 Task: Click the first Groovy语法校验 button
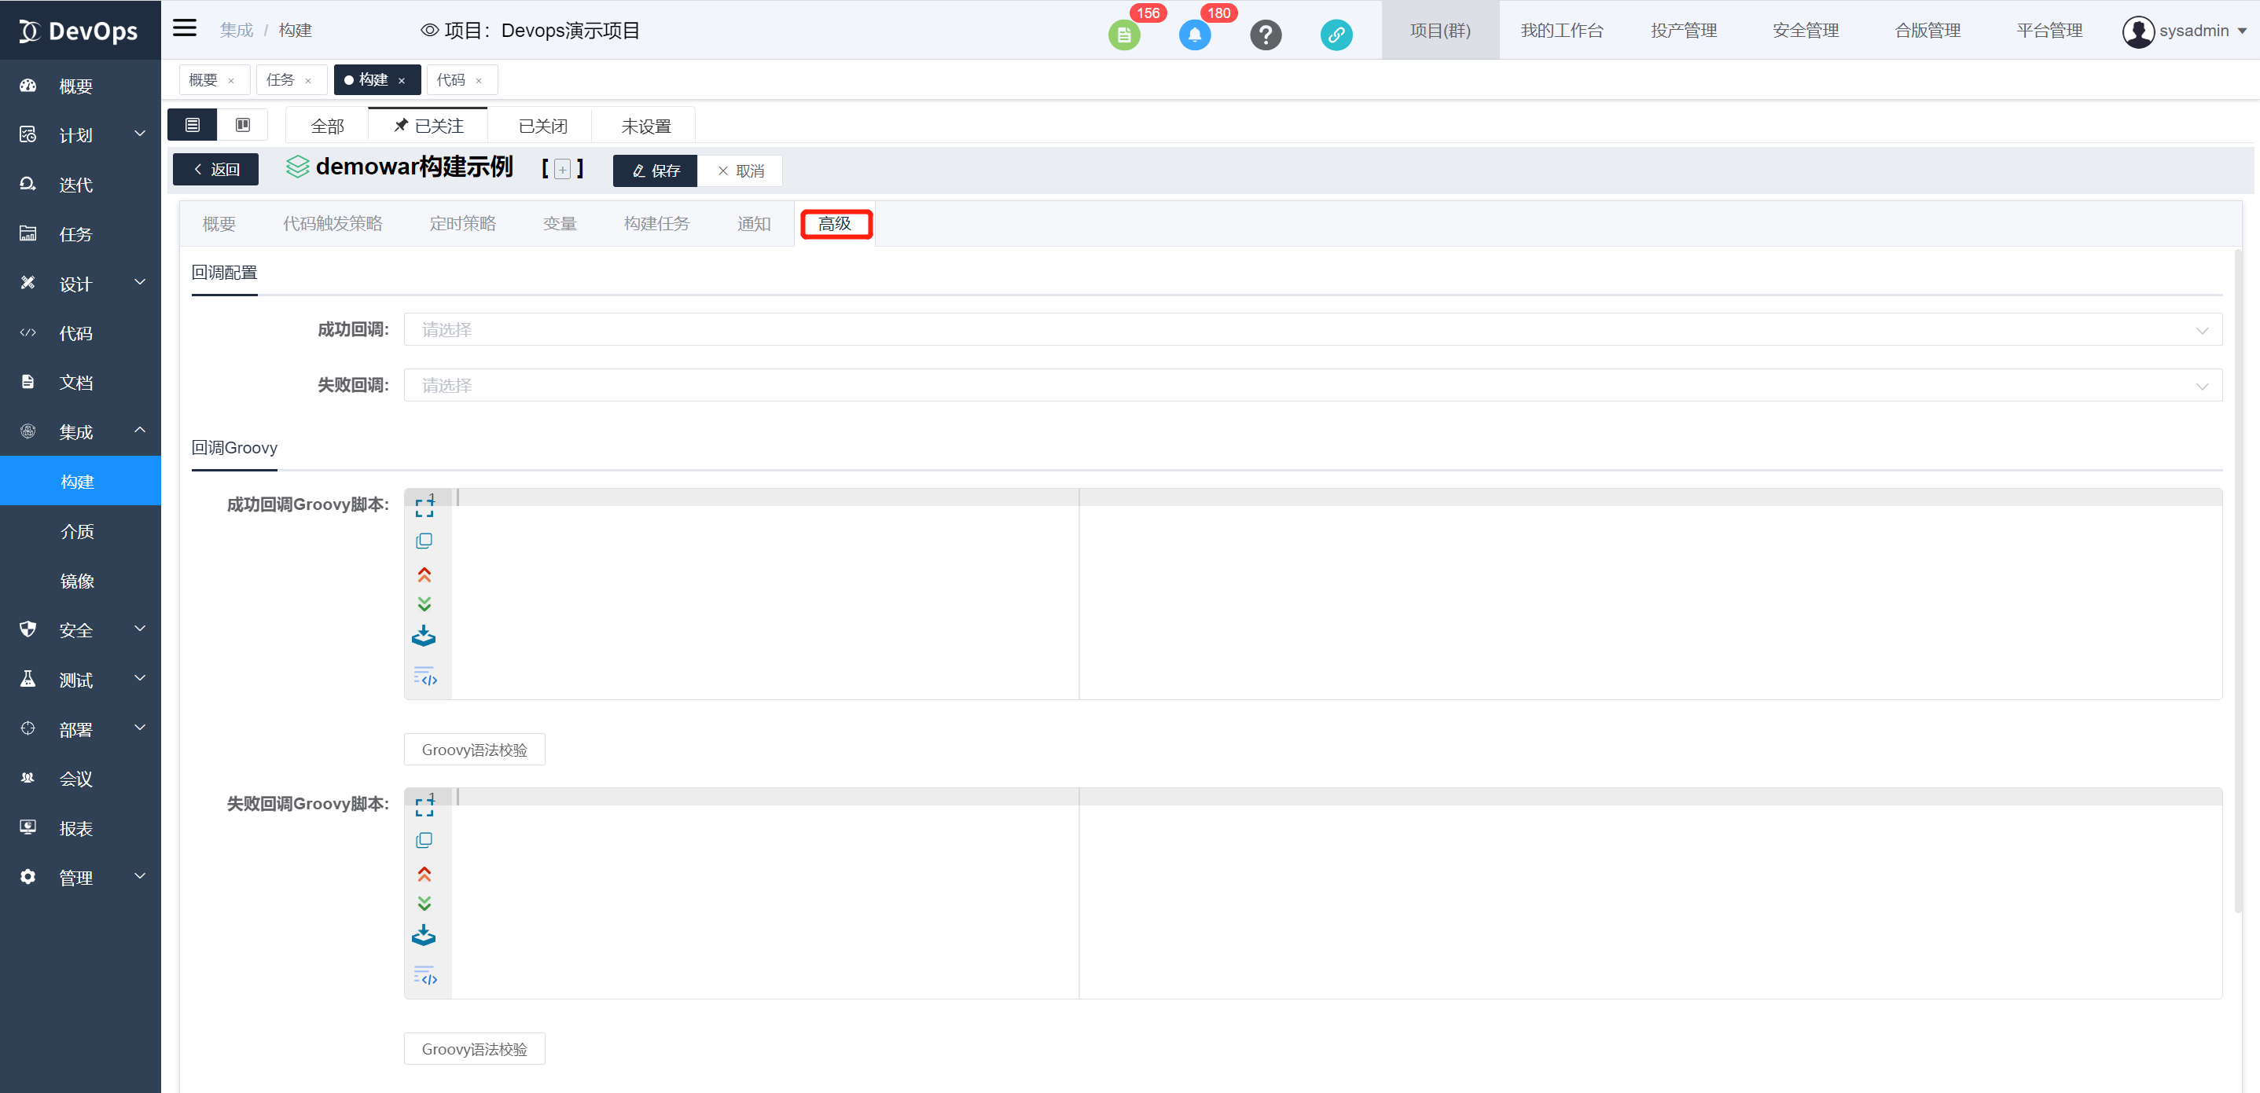coord(474,749)
